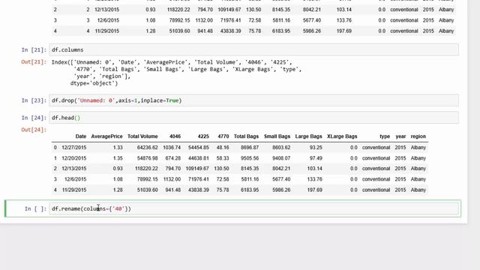Click Large Bags value 93.25
This screenshot has width=480, height=270.
point(316,148)
